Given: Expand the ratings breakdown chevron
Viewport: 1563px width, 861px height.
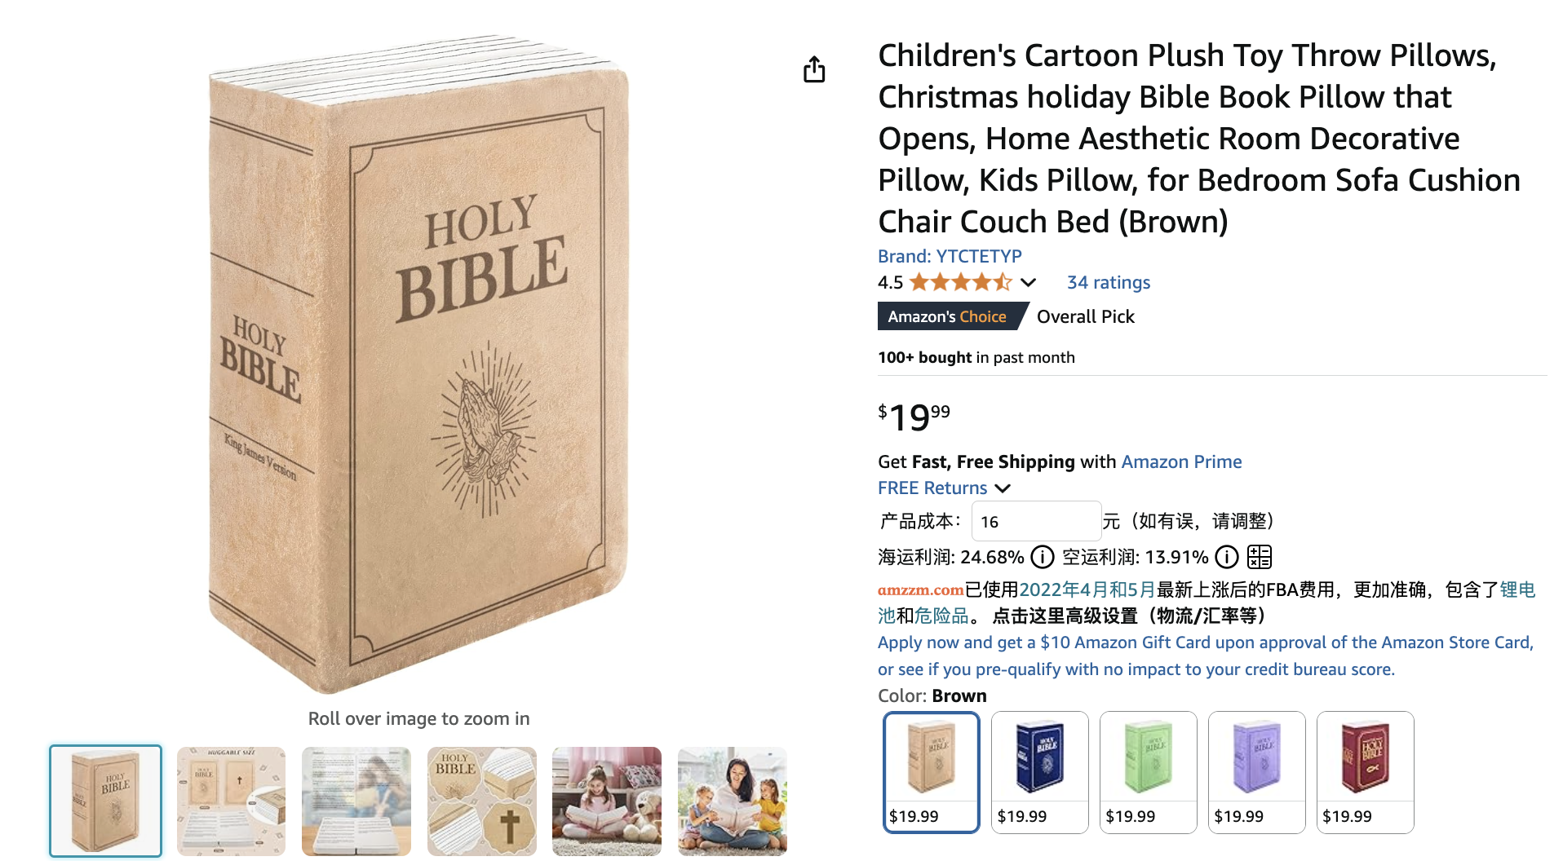Looking at the screenshot, I should coord(1028,282).
